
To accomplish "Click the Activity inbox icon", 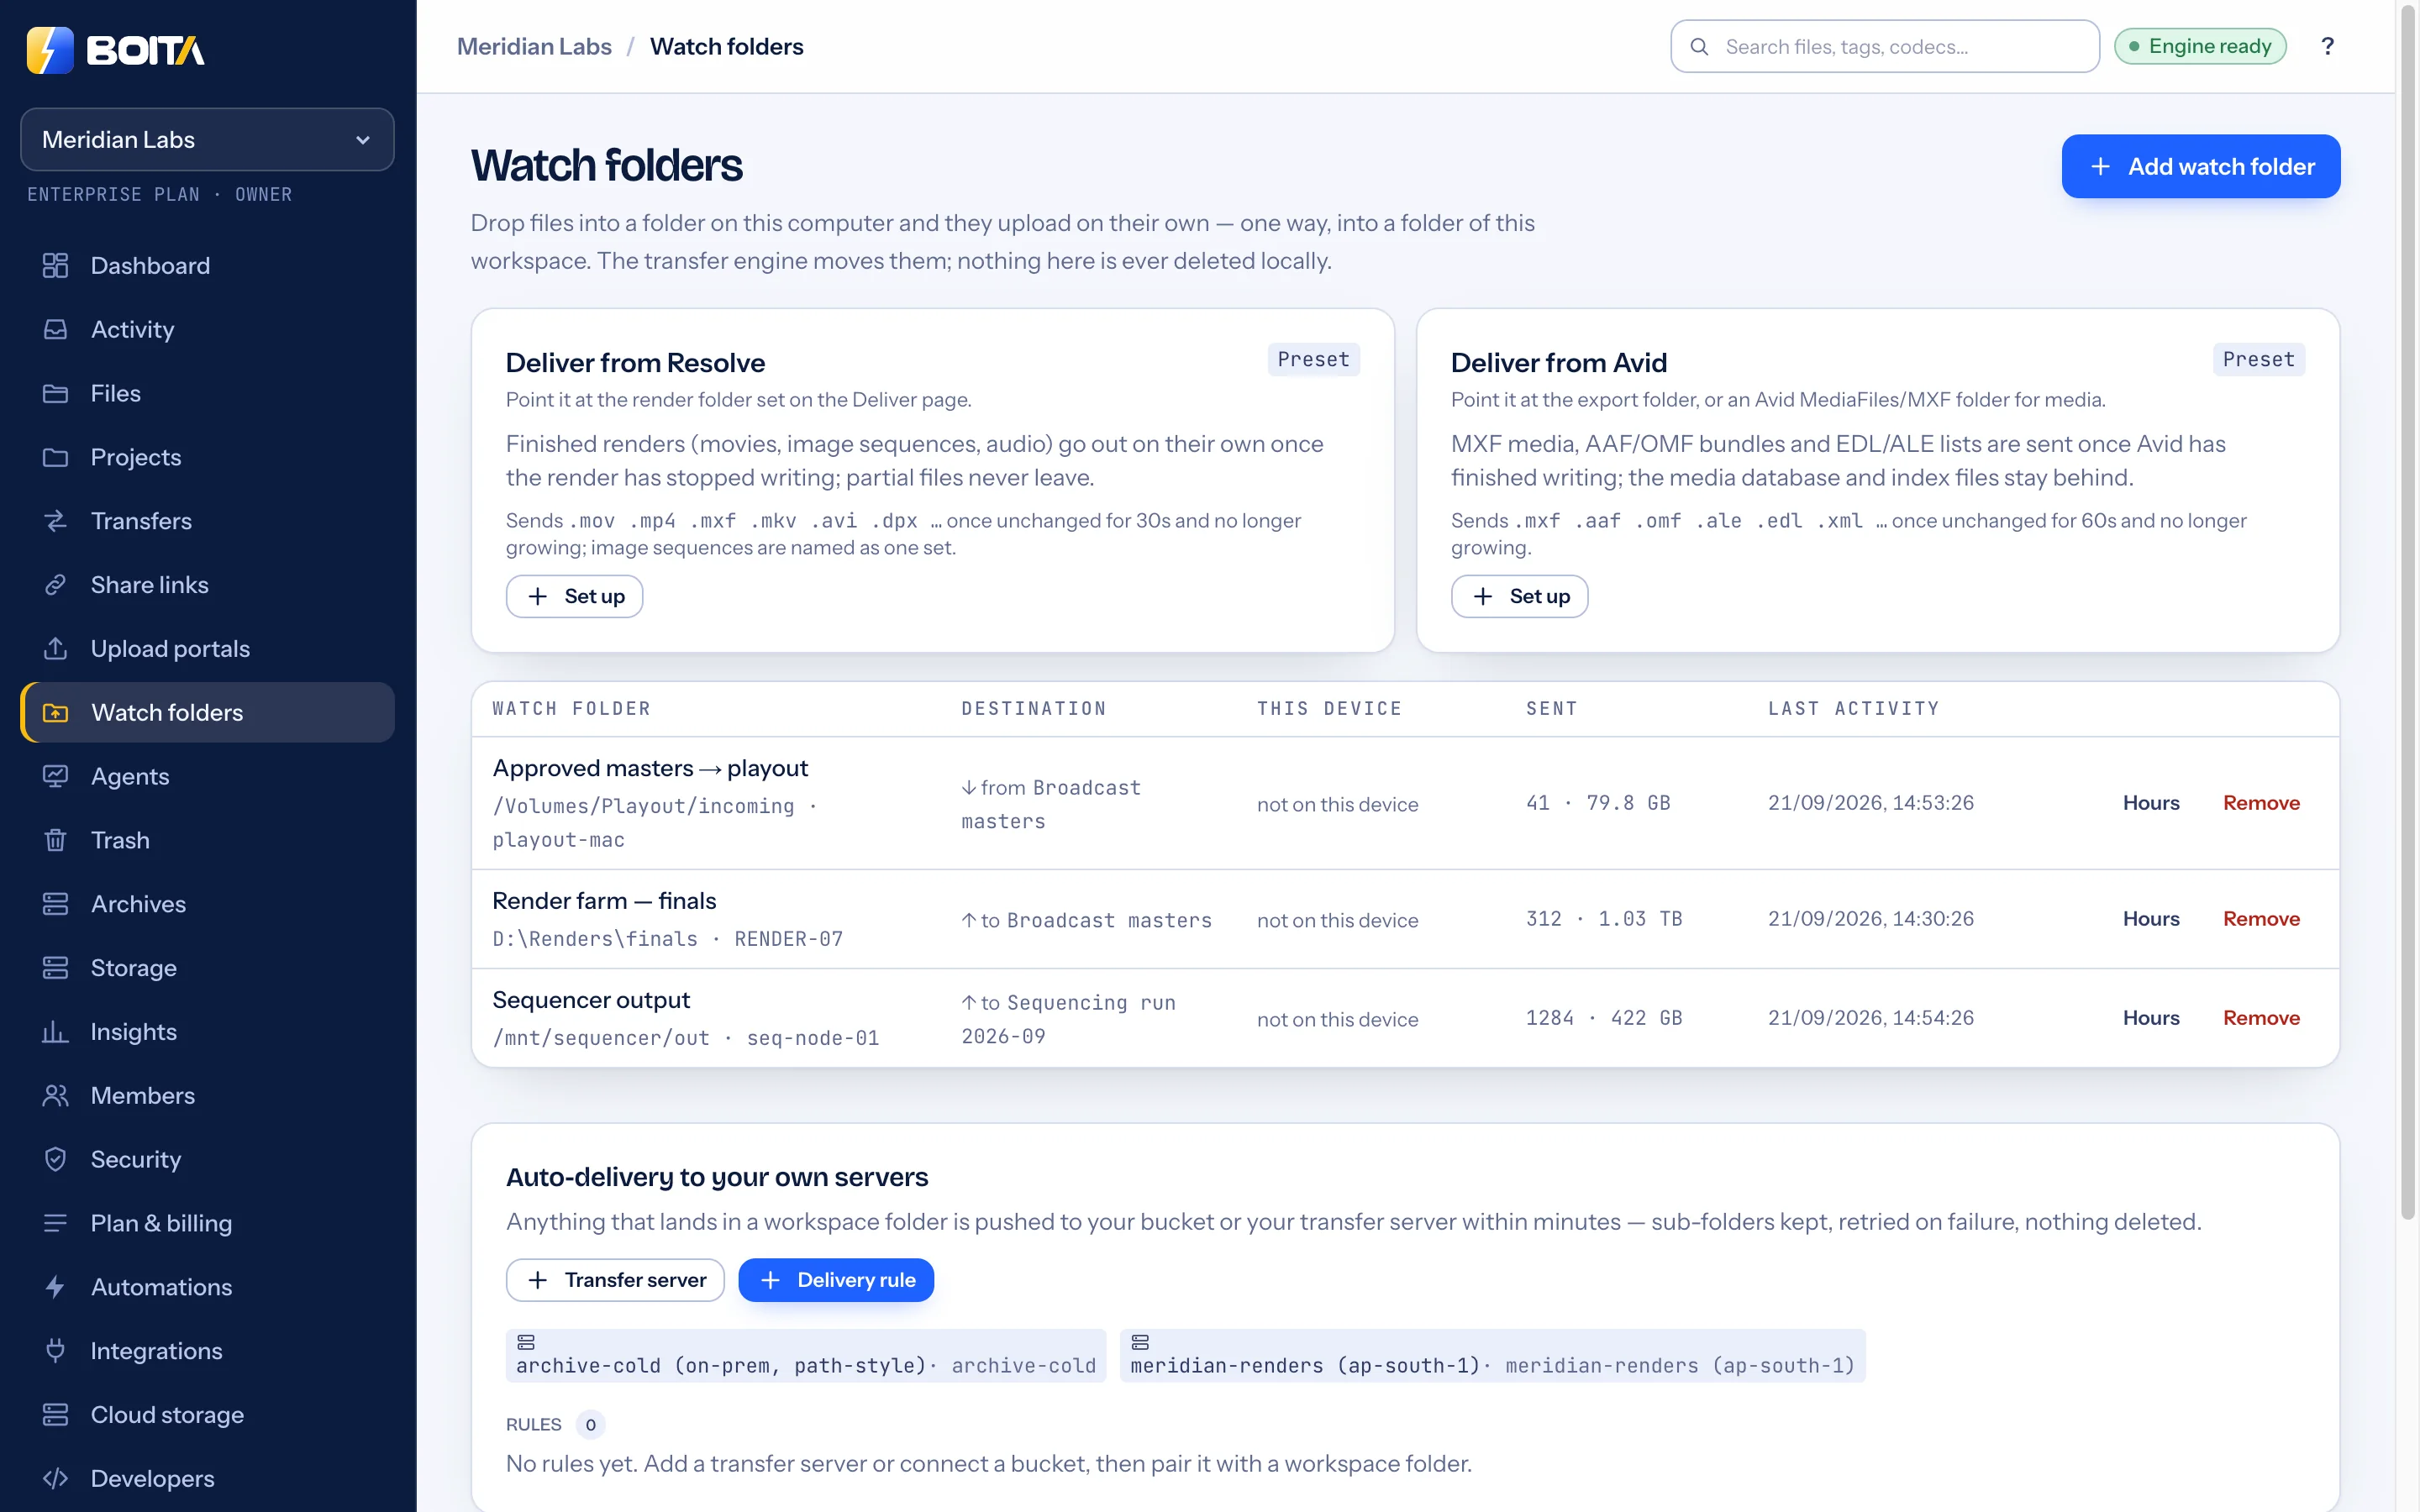I will click(55, 329).
